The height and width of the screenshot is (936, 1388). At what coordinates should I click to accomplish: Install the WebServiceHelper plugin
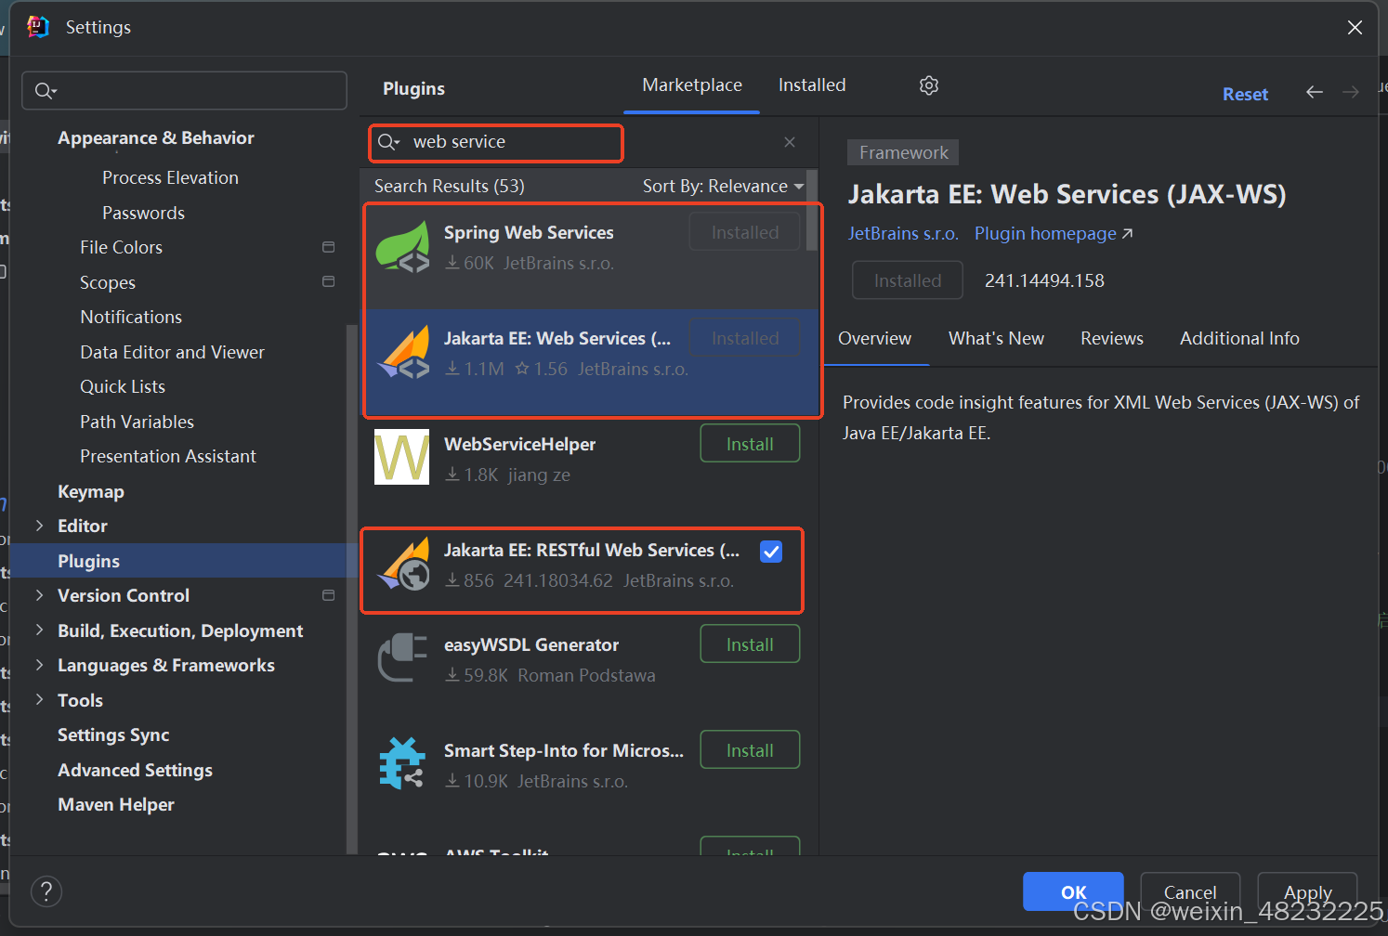[x=750, y=444]
